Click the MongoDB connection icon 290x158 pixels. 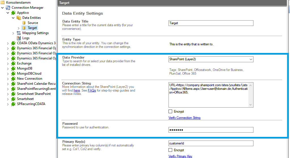(13, 68)
